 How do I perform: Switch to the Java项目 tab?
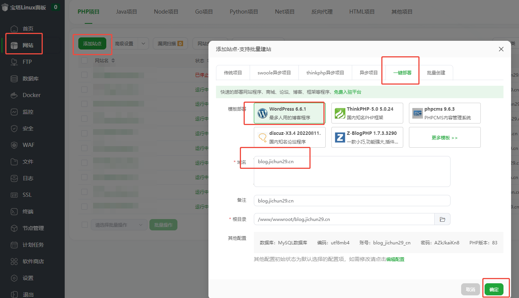point(126,12)
